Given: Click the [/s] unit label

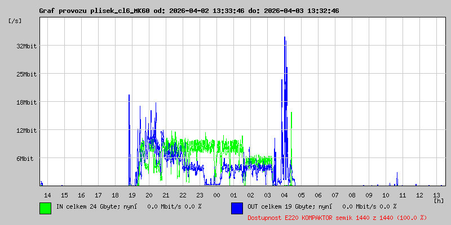Looking at the screenshot, I should point(16,21).
